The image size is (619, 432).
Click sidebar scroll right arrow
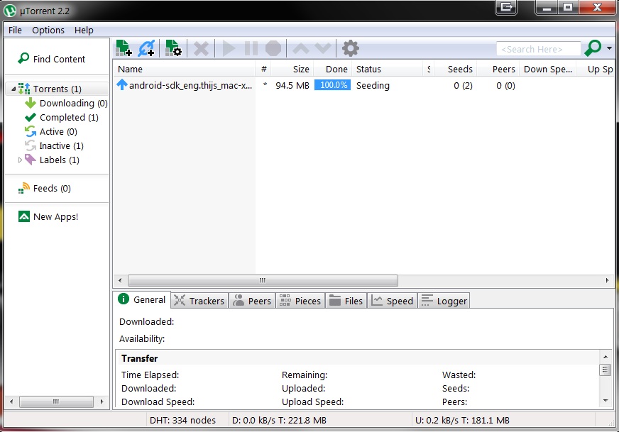click(x=102, y=401)
